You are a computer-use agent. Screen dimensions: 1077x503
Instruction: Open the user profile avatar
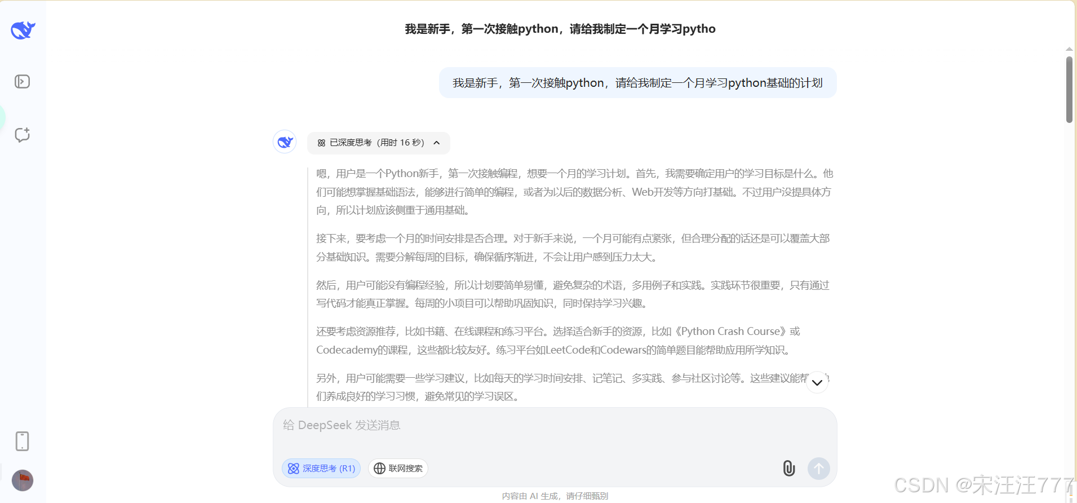coord(23,480)
